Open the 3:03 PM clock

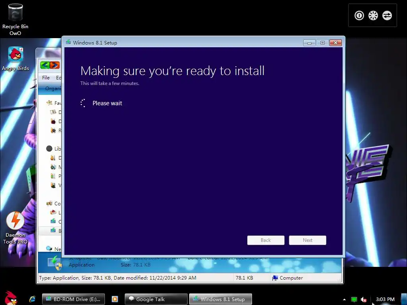(x=385, y=299)
